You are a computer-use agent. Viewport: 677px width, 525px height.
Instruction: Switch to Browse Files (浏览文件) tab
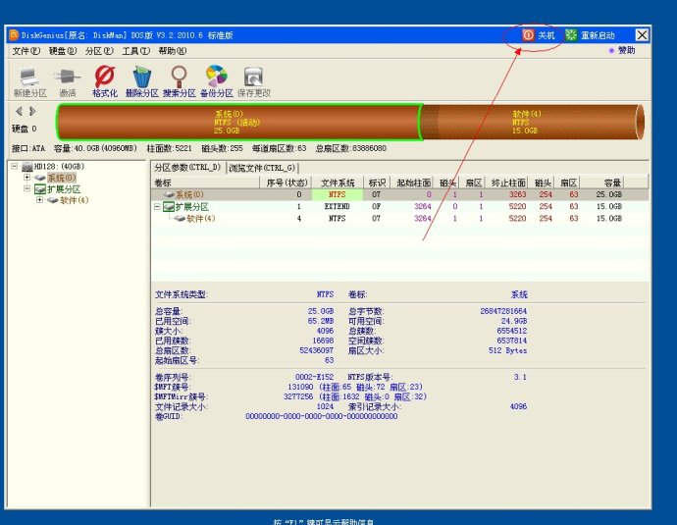pos(262,168)
